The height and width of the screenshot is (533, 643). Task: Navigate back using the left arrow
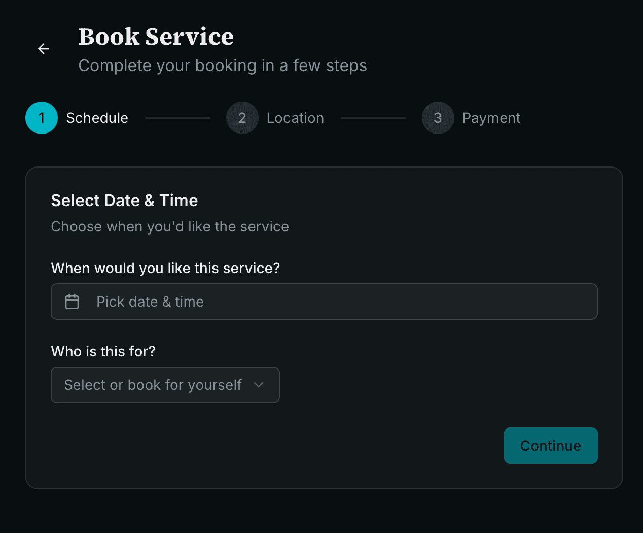43,49
